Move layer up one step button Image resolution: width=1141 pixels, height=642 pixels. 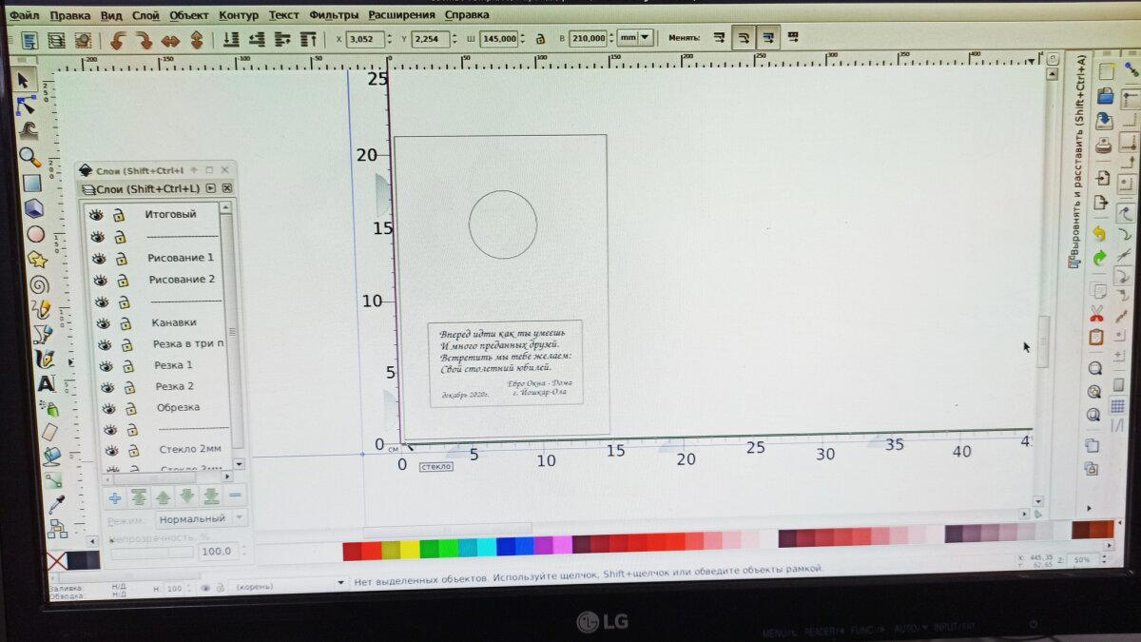coord(163,496)
